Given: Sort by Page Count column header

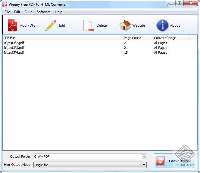Looking at the screenshot, I should pyautogui.click(x=138, y=38).
